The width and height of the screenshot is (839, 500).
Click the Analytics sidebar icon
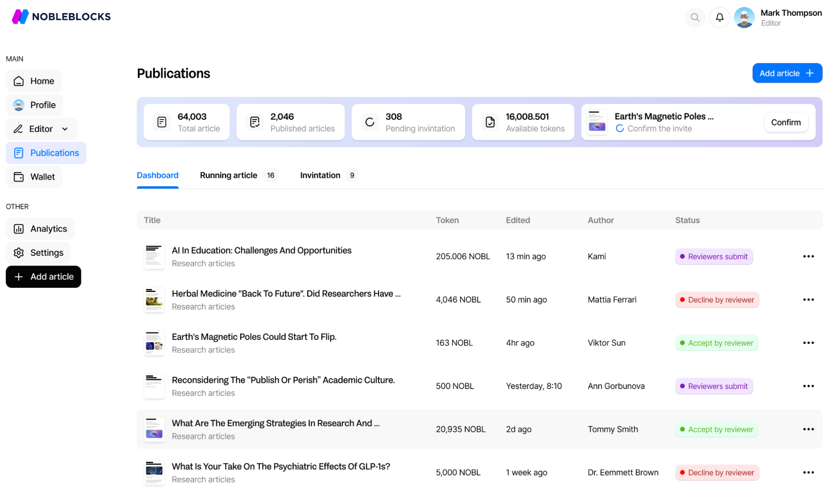pyautogui.click(x=19, y=229)
